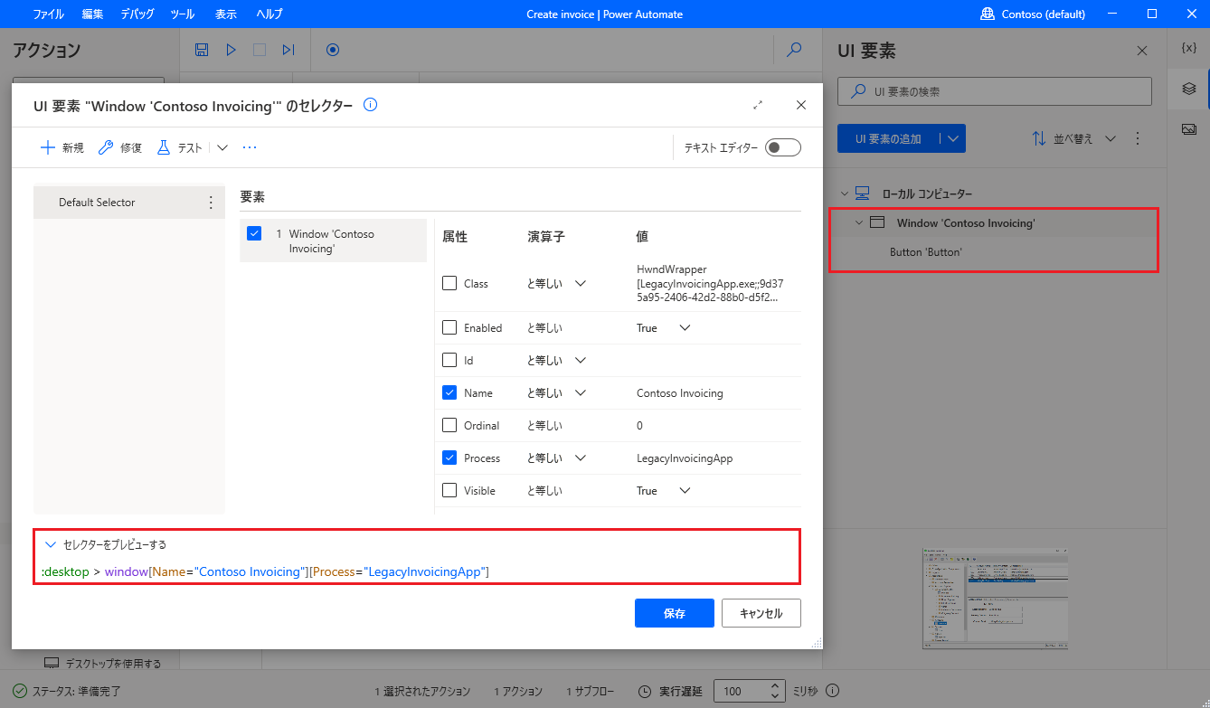Screen dimensions: 1210x708
Task: Open the View menu
Action: click(226, 14)
